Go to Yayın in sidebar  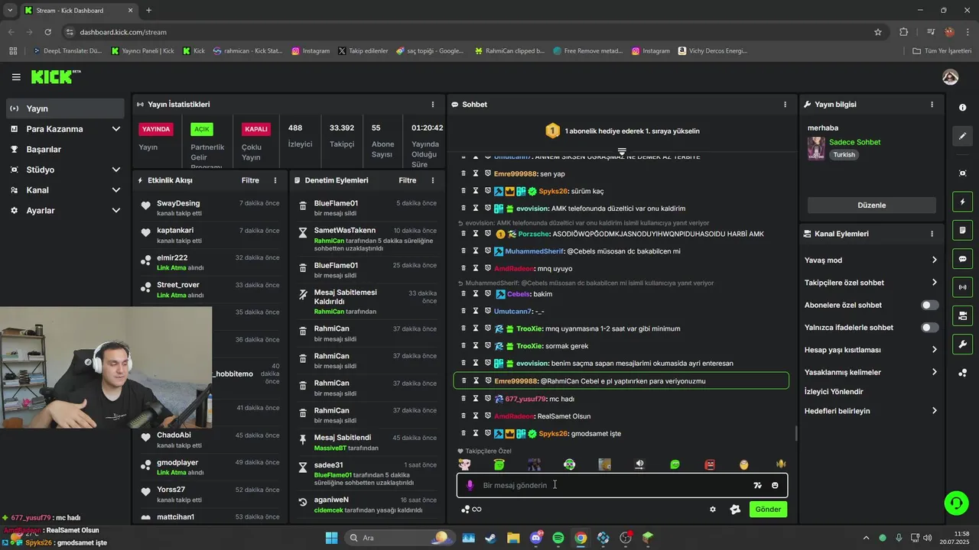(x=64, y=108)
